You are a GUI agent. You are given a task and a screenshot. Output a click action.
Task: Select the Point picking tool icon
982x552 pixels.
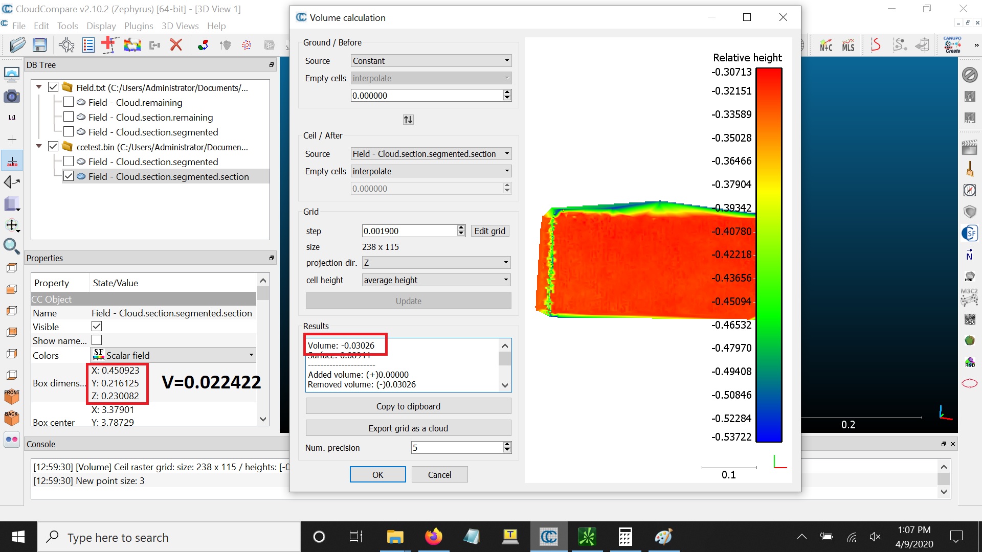click(66, 45)
